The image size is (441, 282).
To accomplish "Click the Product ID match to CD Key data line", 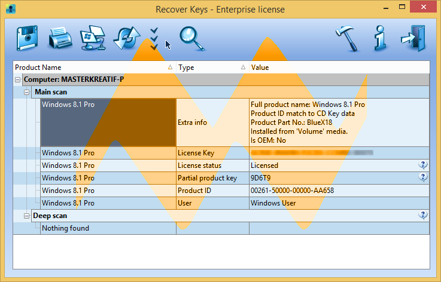I will 303,114.
